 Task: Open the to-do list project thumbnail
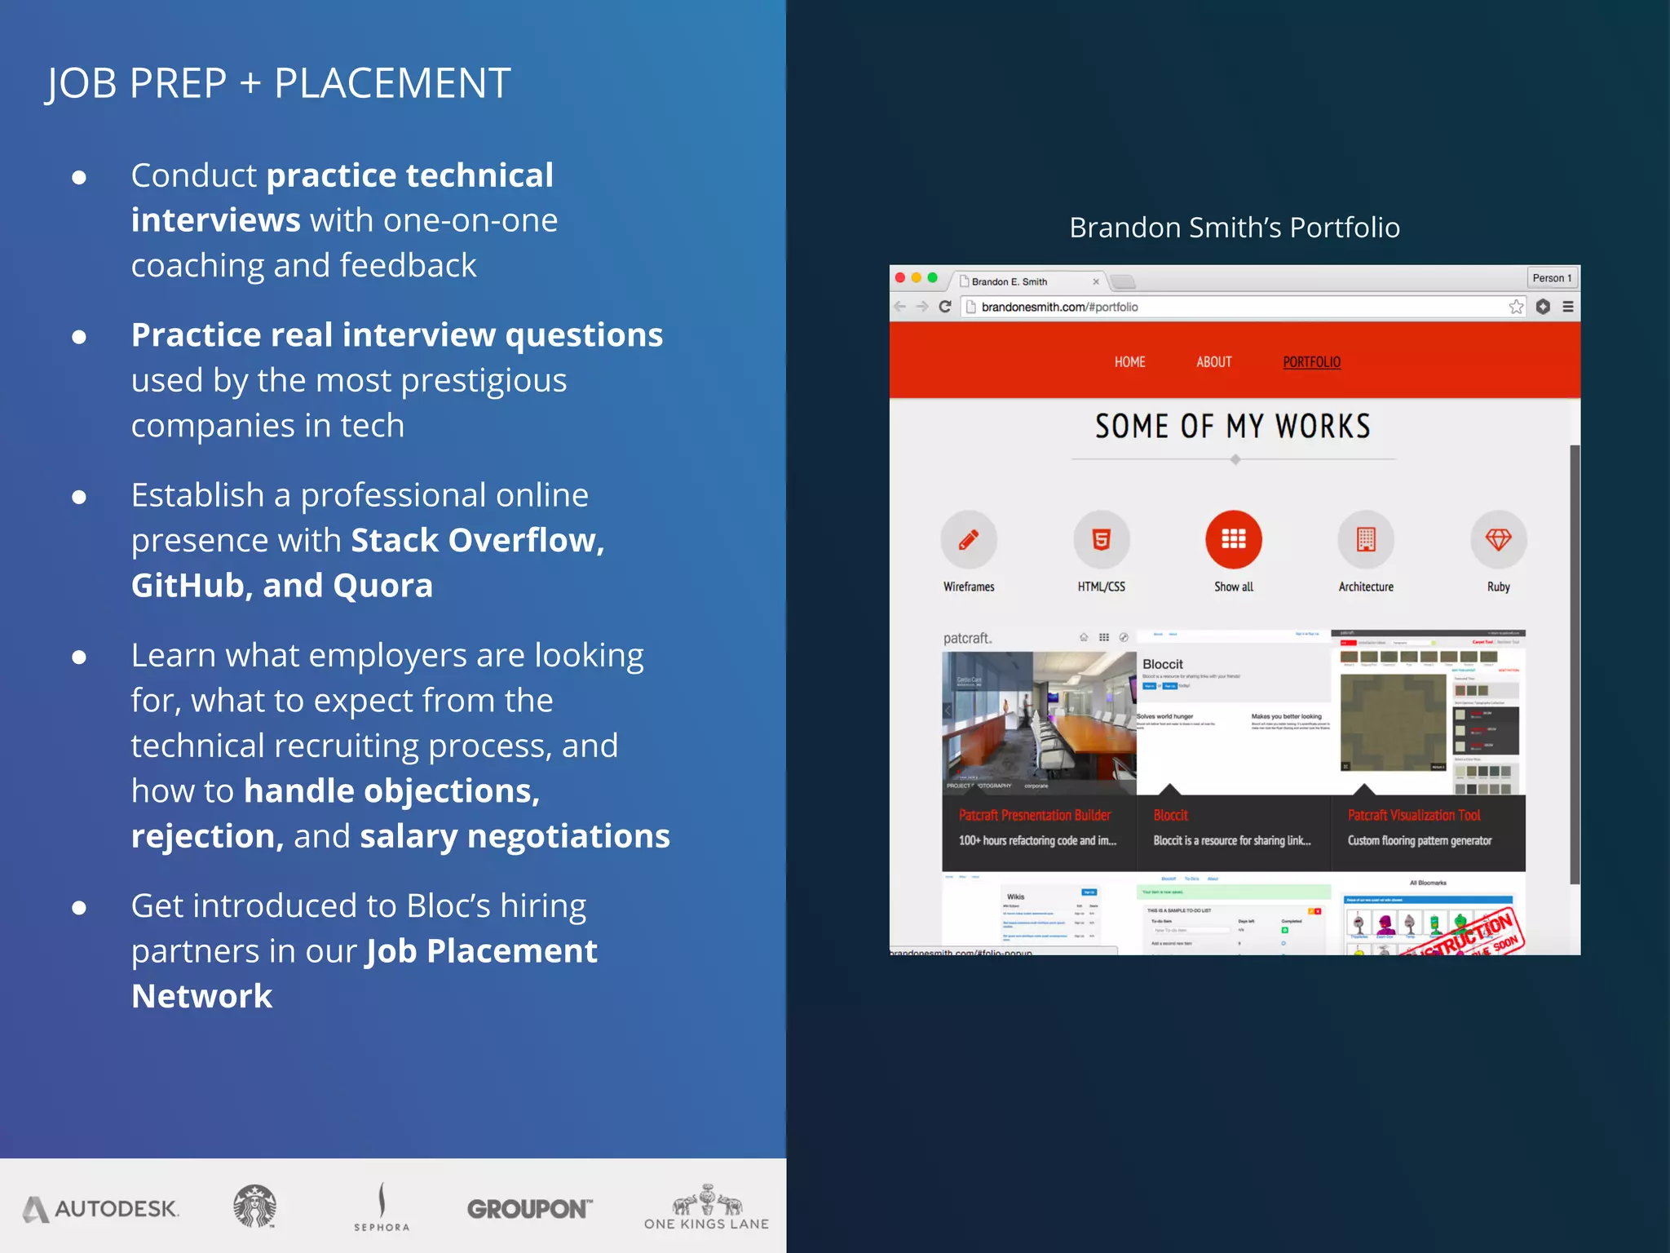pos(1234,913)
